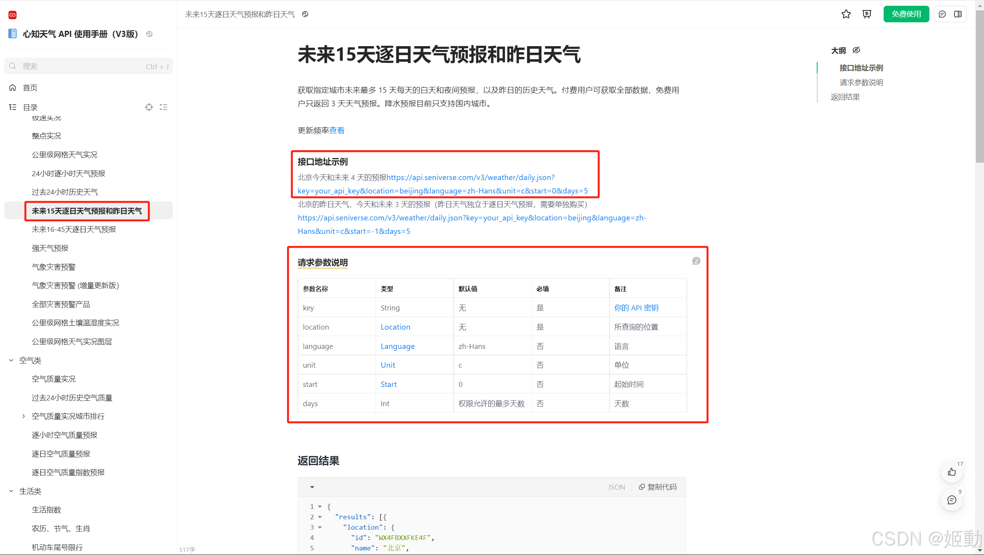984x555 pixels.
Task: Toggle the right sidebar layout icon
Action: 958,14
